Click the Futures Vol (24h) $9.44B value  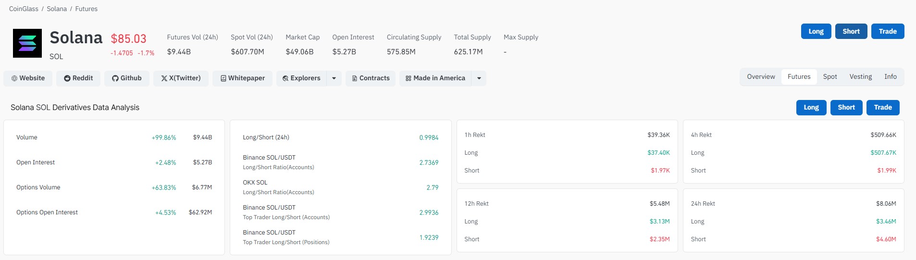[179, 52]
